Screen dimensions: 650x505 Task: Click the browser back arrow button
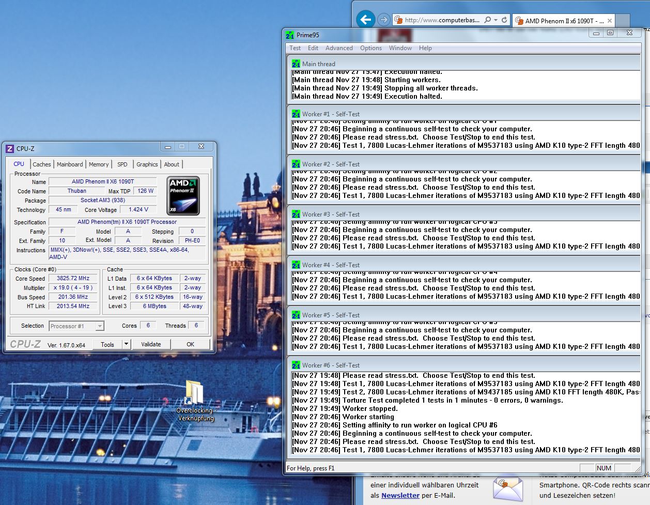tap(366, 20)
